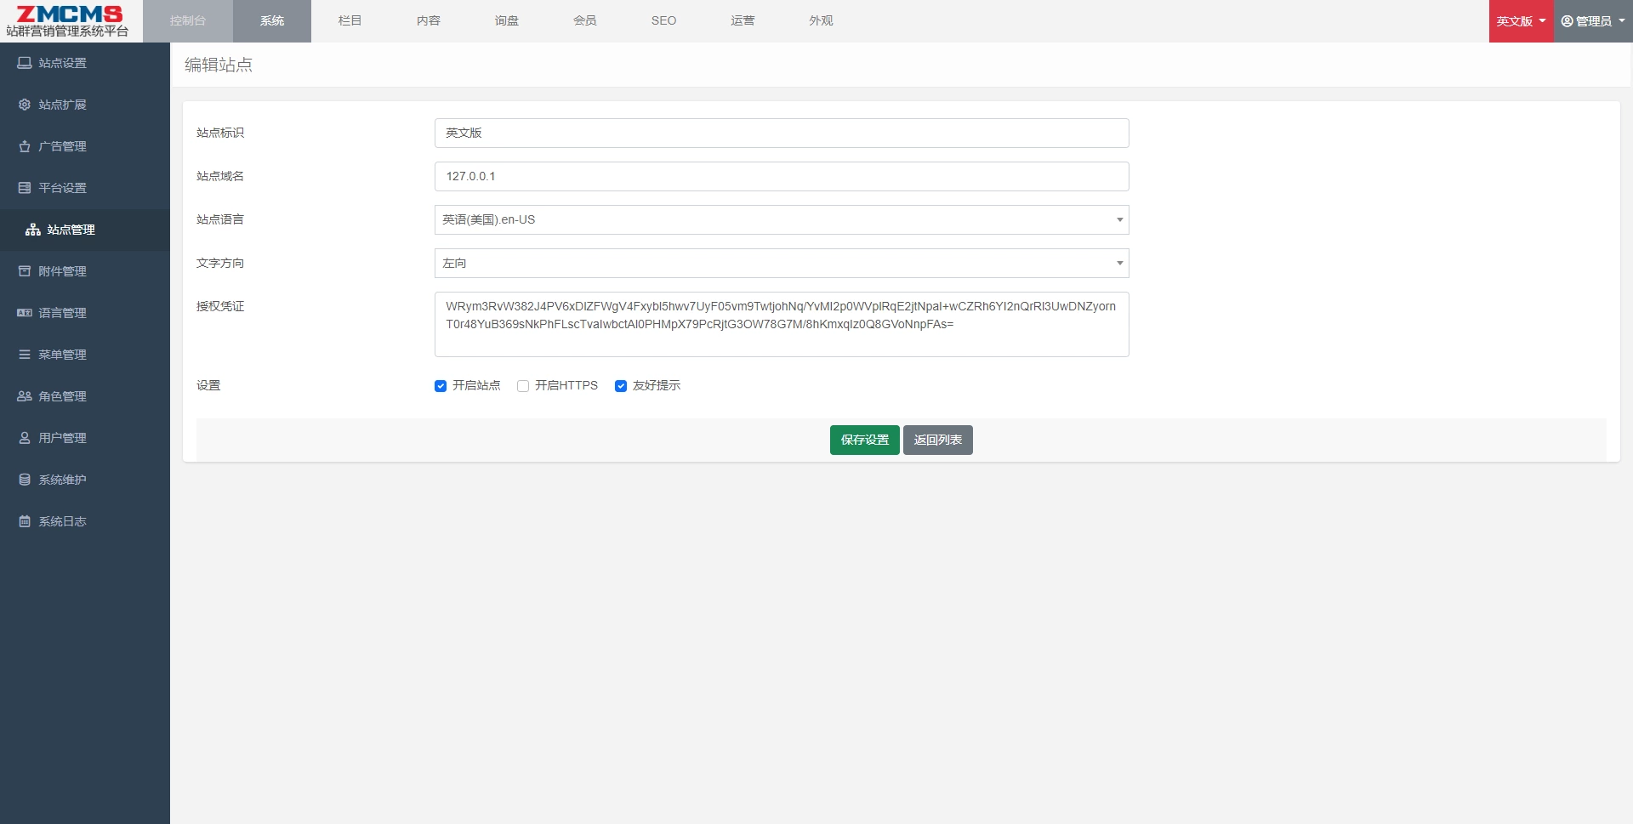Click the 平台设置 sidebar icon

pyautogui.click(x=25, y=188)
